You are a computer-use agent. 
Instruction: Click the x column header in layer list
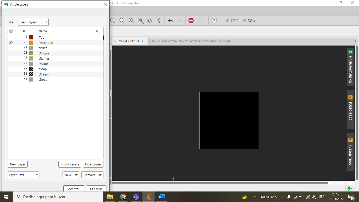(97, 31)
